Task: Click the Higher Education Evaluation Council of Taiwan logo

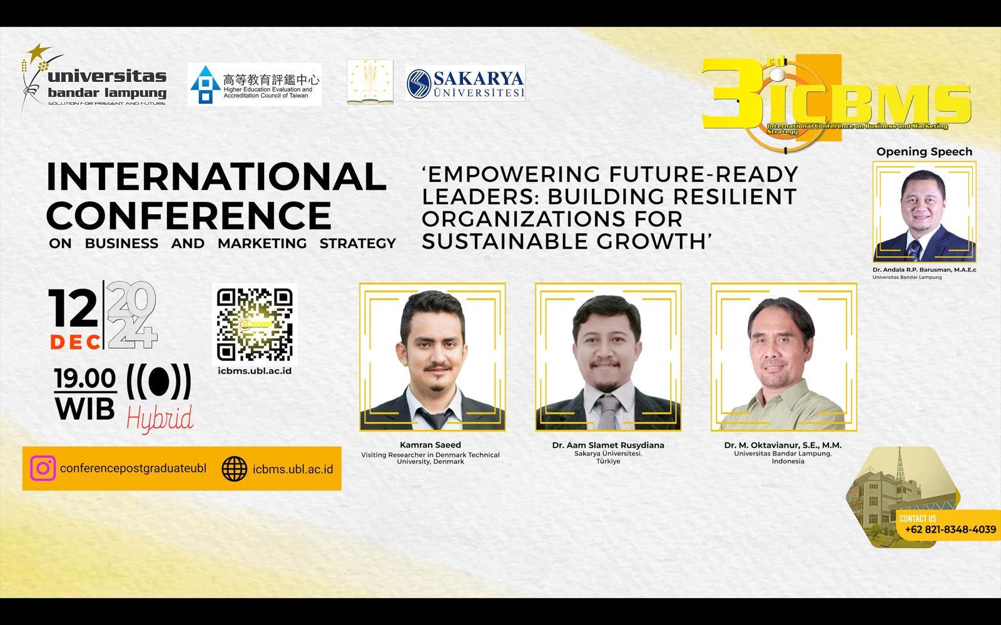Action: 255,84
